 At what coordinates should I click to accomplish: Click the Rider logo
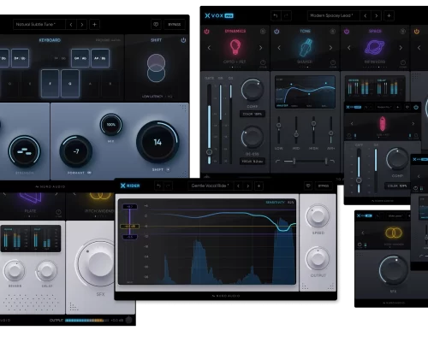click(x=130, y=186)
